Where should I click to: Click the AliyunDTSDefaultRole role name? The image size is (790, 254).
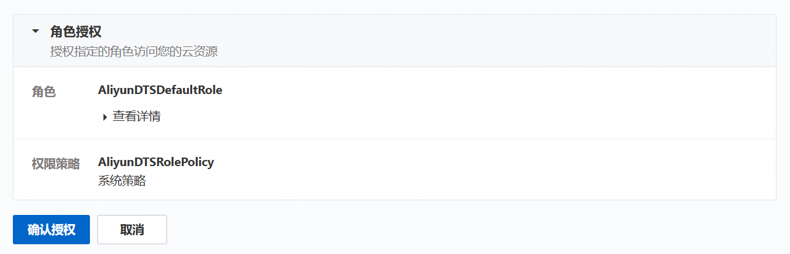[160, 90]
